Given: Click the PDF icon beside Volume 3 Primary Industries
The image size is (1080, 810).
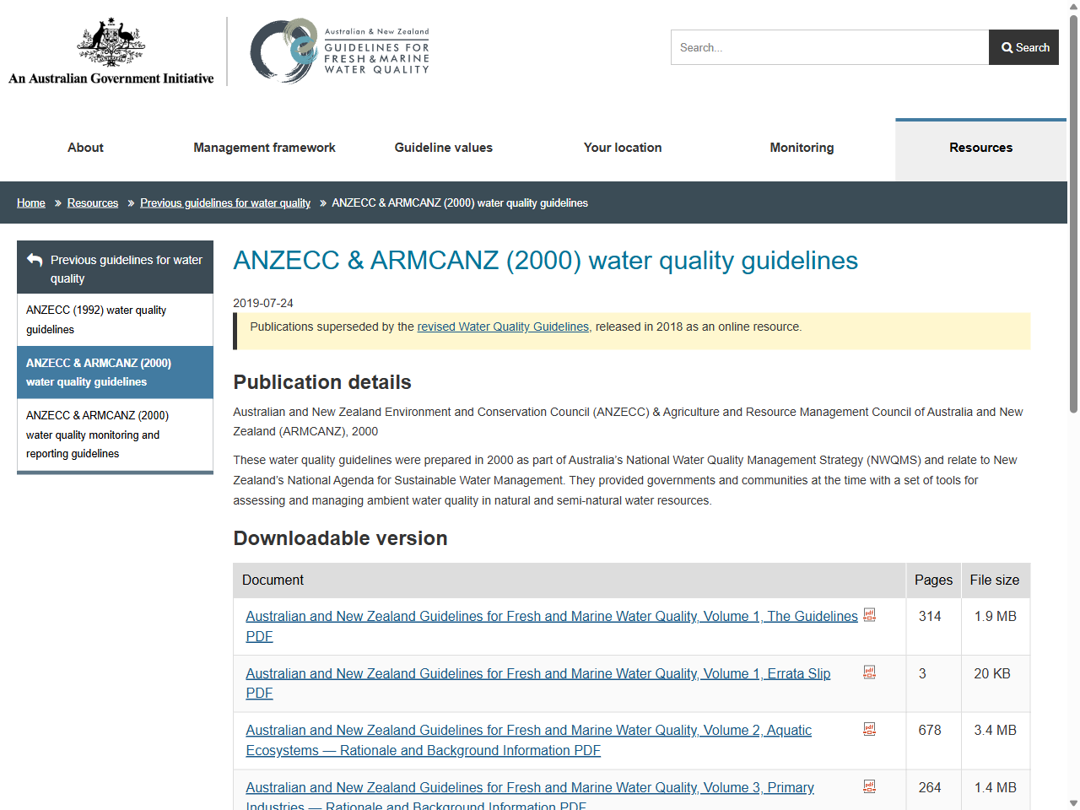Looking at the screenshot, I should click(869, 786).
